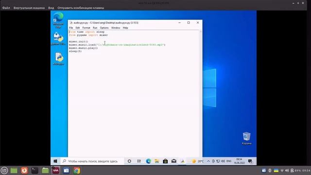Open Microsoft Store from the Windows taskbar
The height and width of the screenshot is (175, 311).
165,161
